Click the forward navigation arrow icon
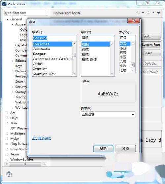Viewport: 165px width, 184px height. click(148, 13)
